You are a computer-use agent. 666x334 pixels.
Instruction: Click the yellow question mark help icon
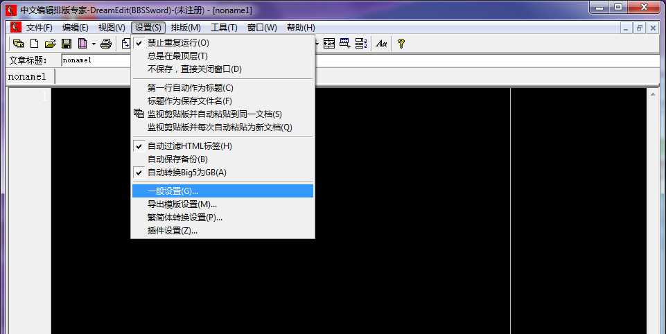tap(401, 44)
